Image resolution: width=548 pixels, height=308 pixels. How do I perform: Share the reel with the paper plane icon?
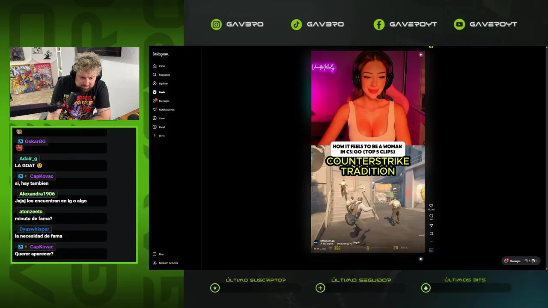(x=431, y=225)
